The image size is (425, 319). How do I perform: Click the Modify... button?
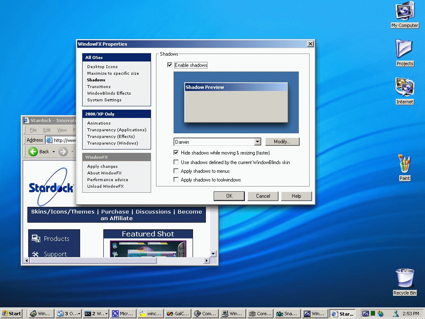pos(282,142)
